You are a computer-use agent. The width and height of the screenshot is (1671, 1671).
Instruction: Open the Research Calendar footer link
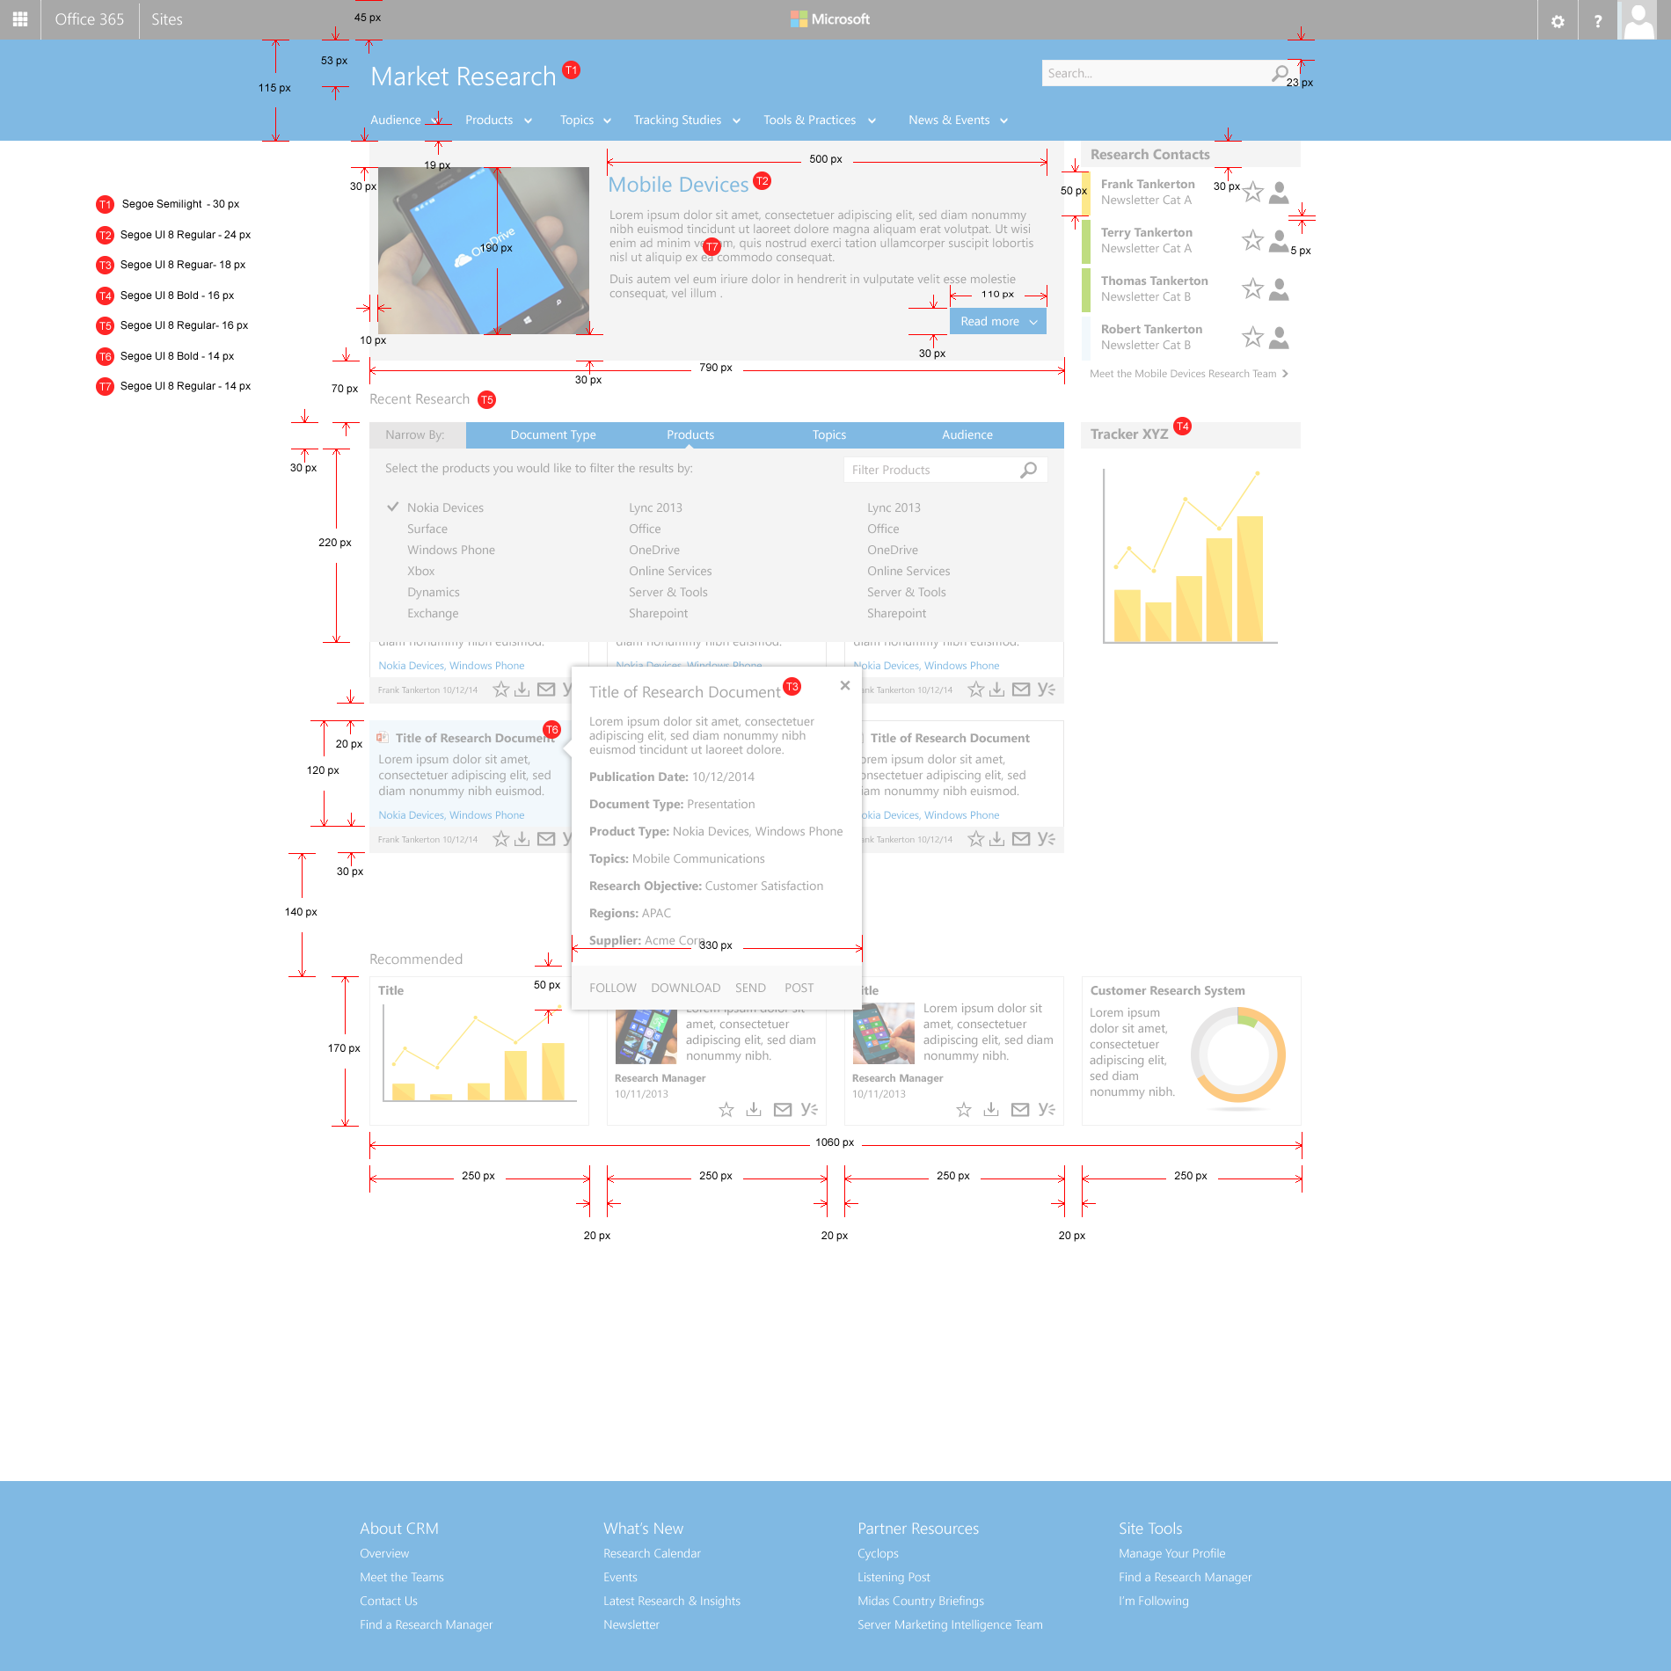coord(652,1553)
